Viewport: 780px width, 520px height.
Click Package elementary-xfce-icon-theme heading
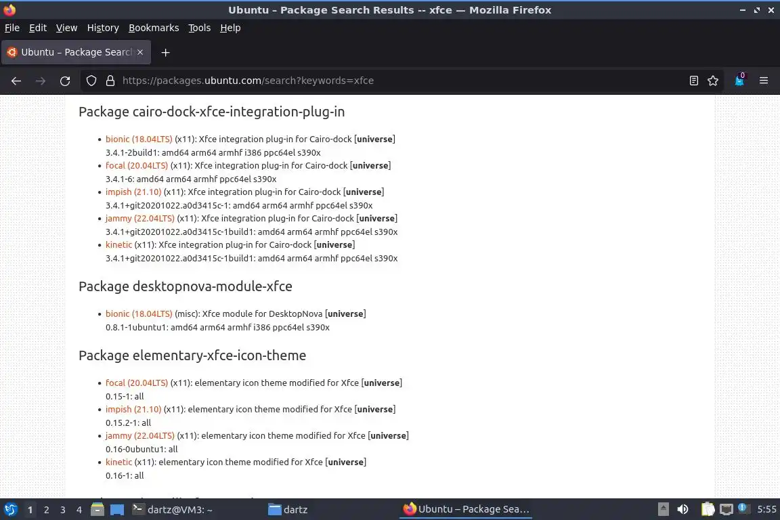(x=192, y=355)
